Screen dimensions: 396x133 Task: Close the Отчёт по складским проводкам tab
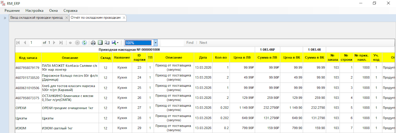coord(124,18)
